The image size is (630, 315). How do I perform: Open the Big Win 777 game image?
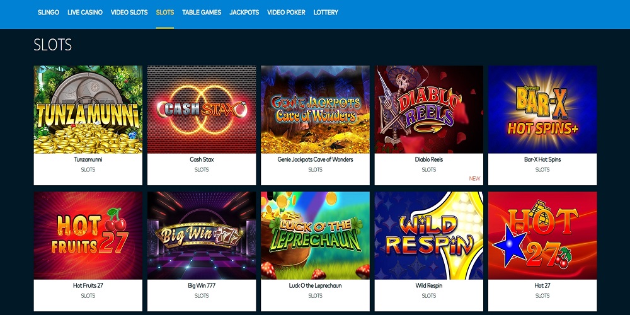tap(202, 236)
